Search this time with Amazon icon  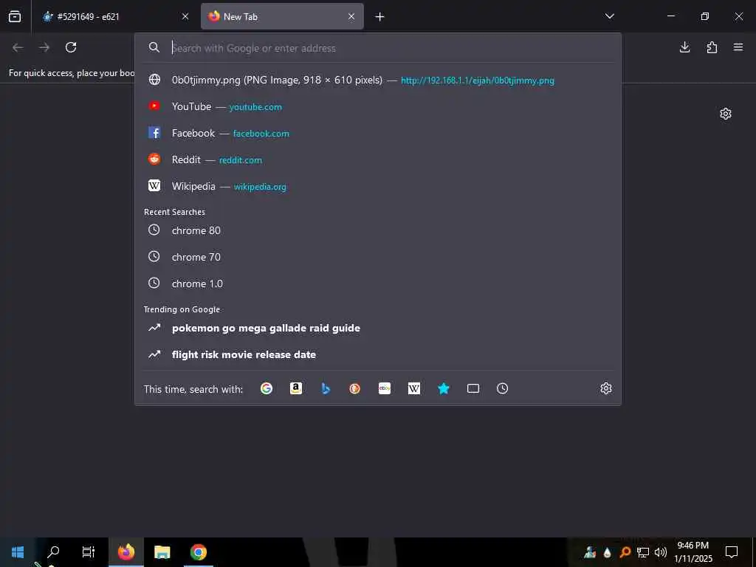click(x=296, y=388)
